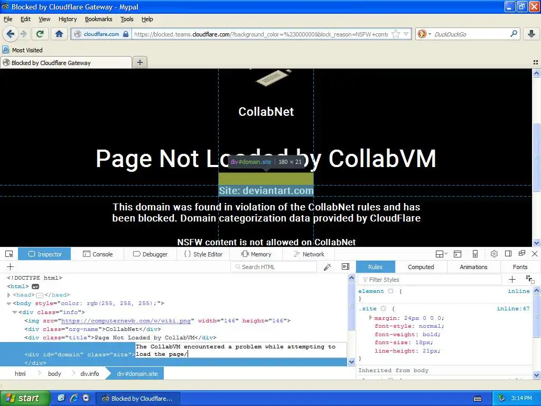The height and width of the screenshot is (406, 541).
Task: Create a new node with plus icon
Action: pos(11,266)
